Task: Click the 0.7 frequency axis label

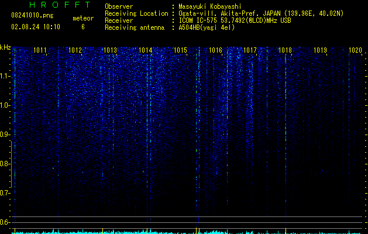Action: 5,193
